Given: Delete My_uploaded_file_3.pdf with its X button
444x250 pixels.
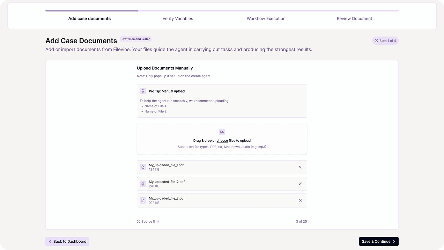Looking at the screenshot, I should (300, 200).
